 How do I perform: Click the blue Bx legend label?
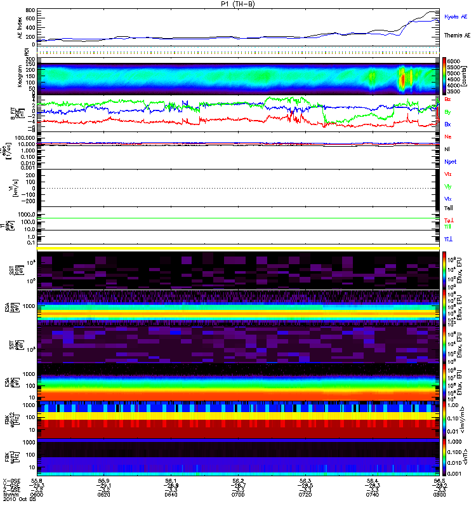tap(447, 124)
